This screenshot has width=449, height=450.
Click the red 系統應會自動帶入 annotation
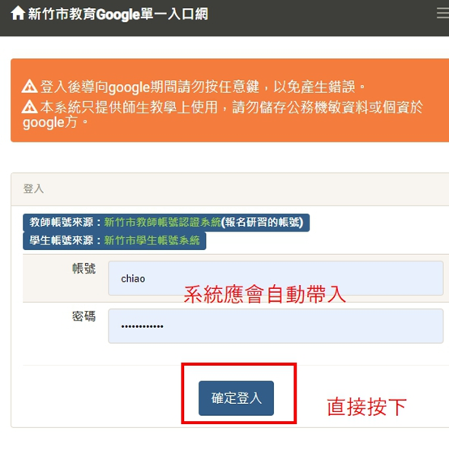pyautogui.click(x=264, y=295)
